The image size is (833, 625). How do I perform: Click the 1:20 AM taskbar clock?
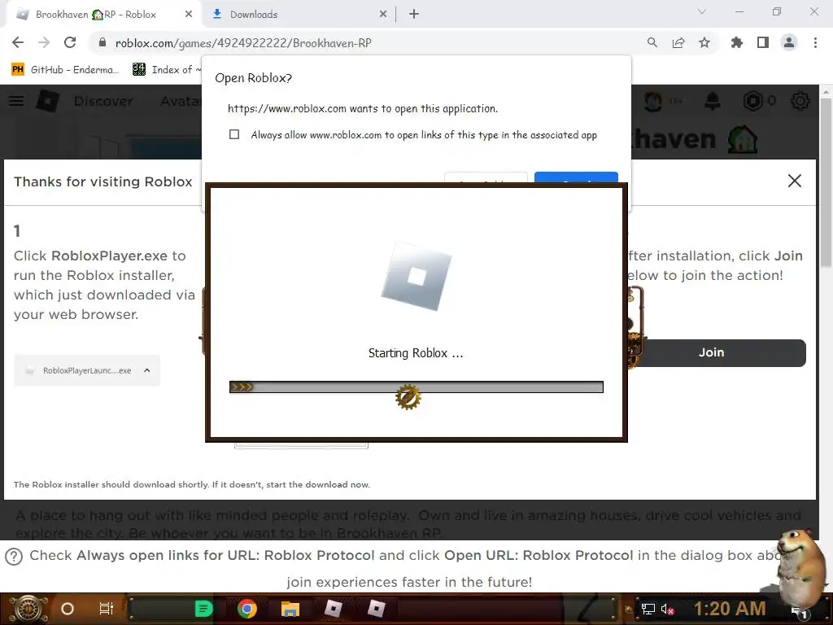pyautogui.click(x=730, y=608)
